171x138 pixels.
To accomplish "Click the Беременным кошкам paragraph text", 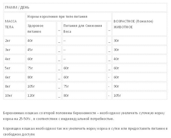I will click(84, 116).
